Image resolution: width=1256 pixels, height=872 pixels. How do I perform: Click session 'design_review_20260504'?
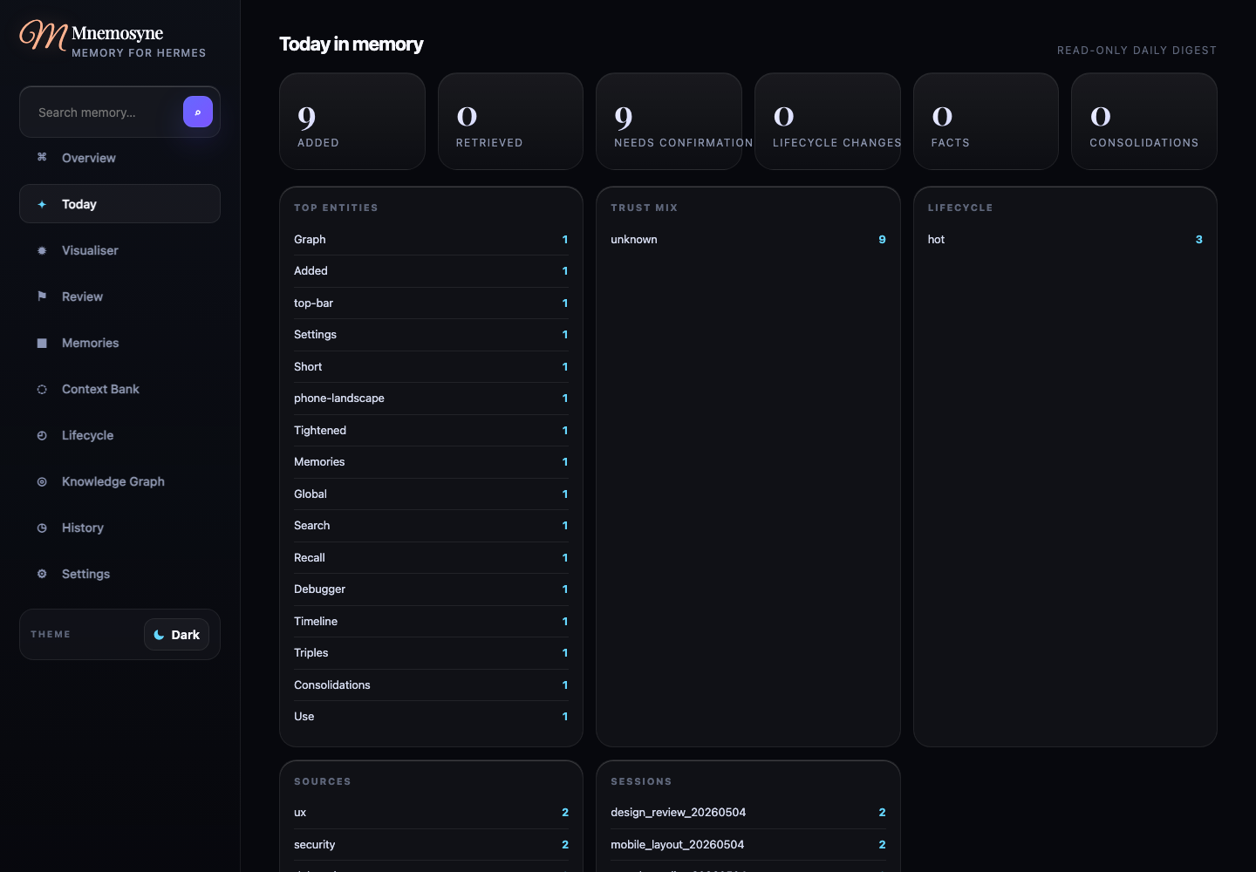tap(748, 813)
